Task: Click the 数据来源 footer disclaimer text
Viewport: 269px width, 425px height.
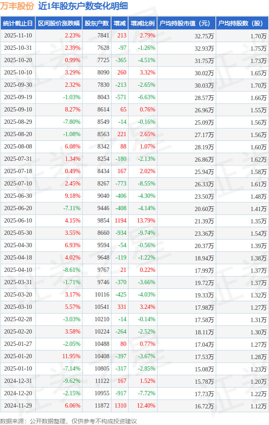Action: [x=69, y=421]
